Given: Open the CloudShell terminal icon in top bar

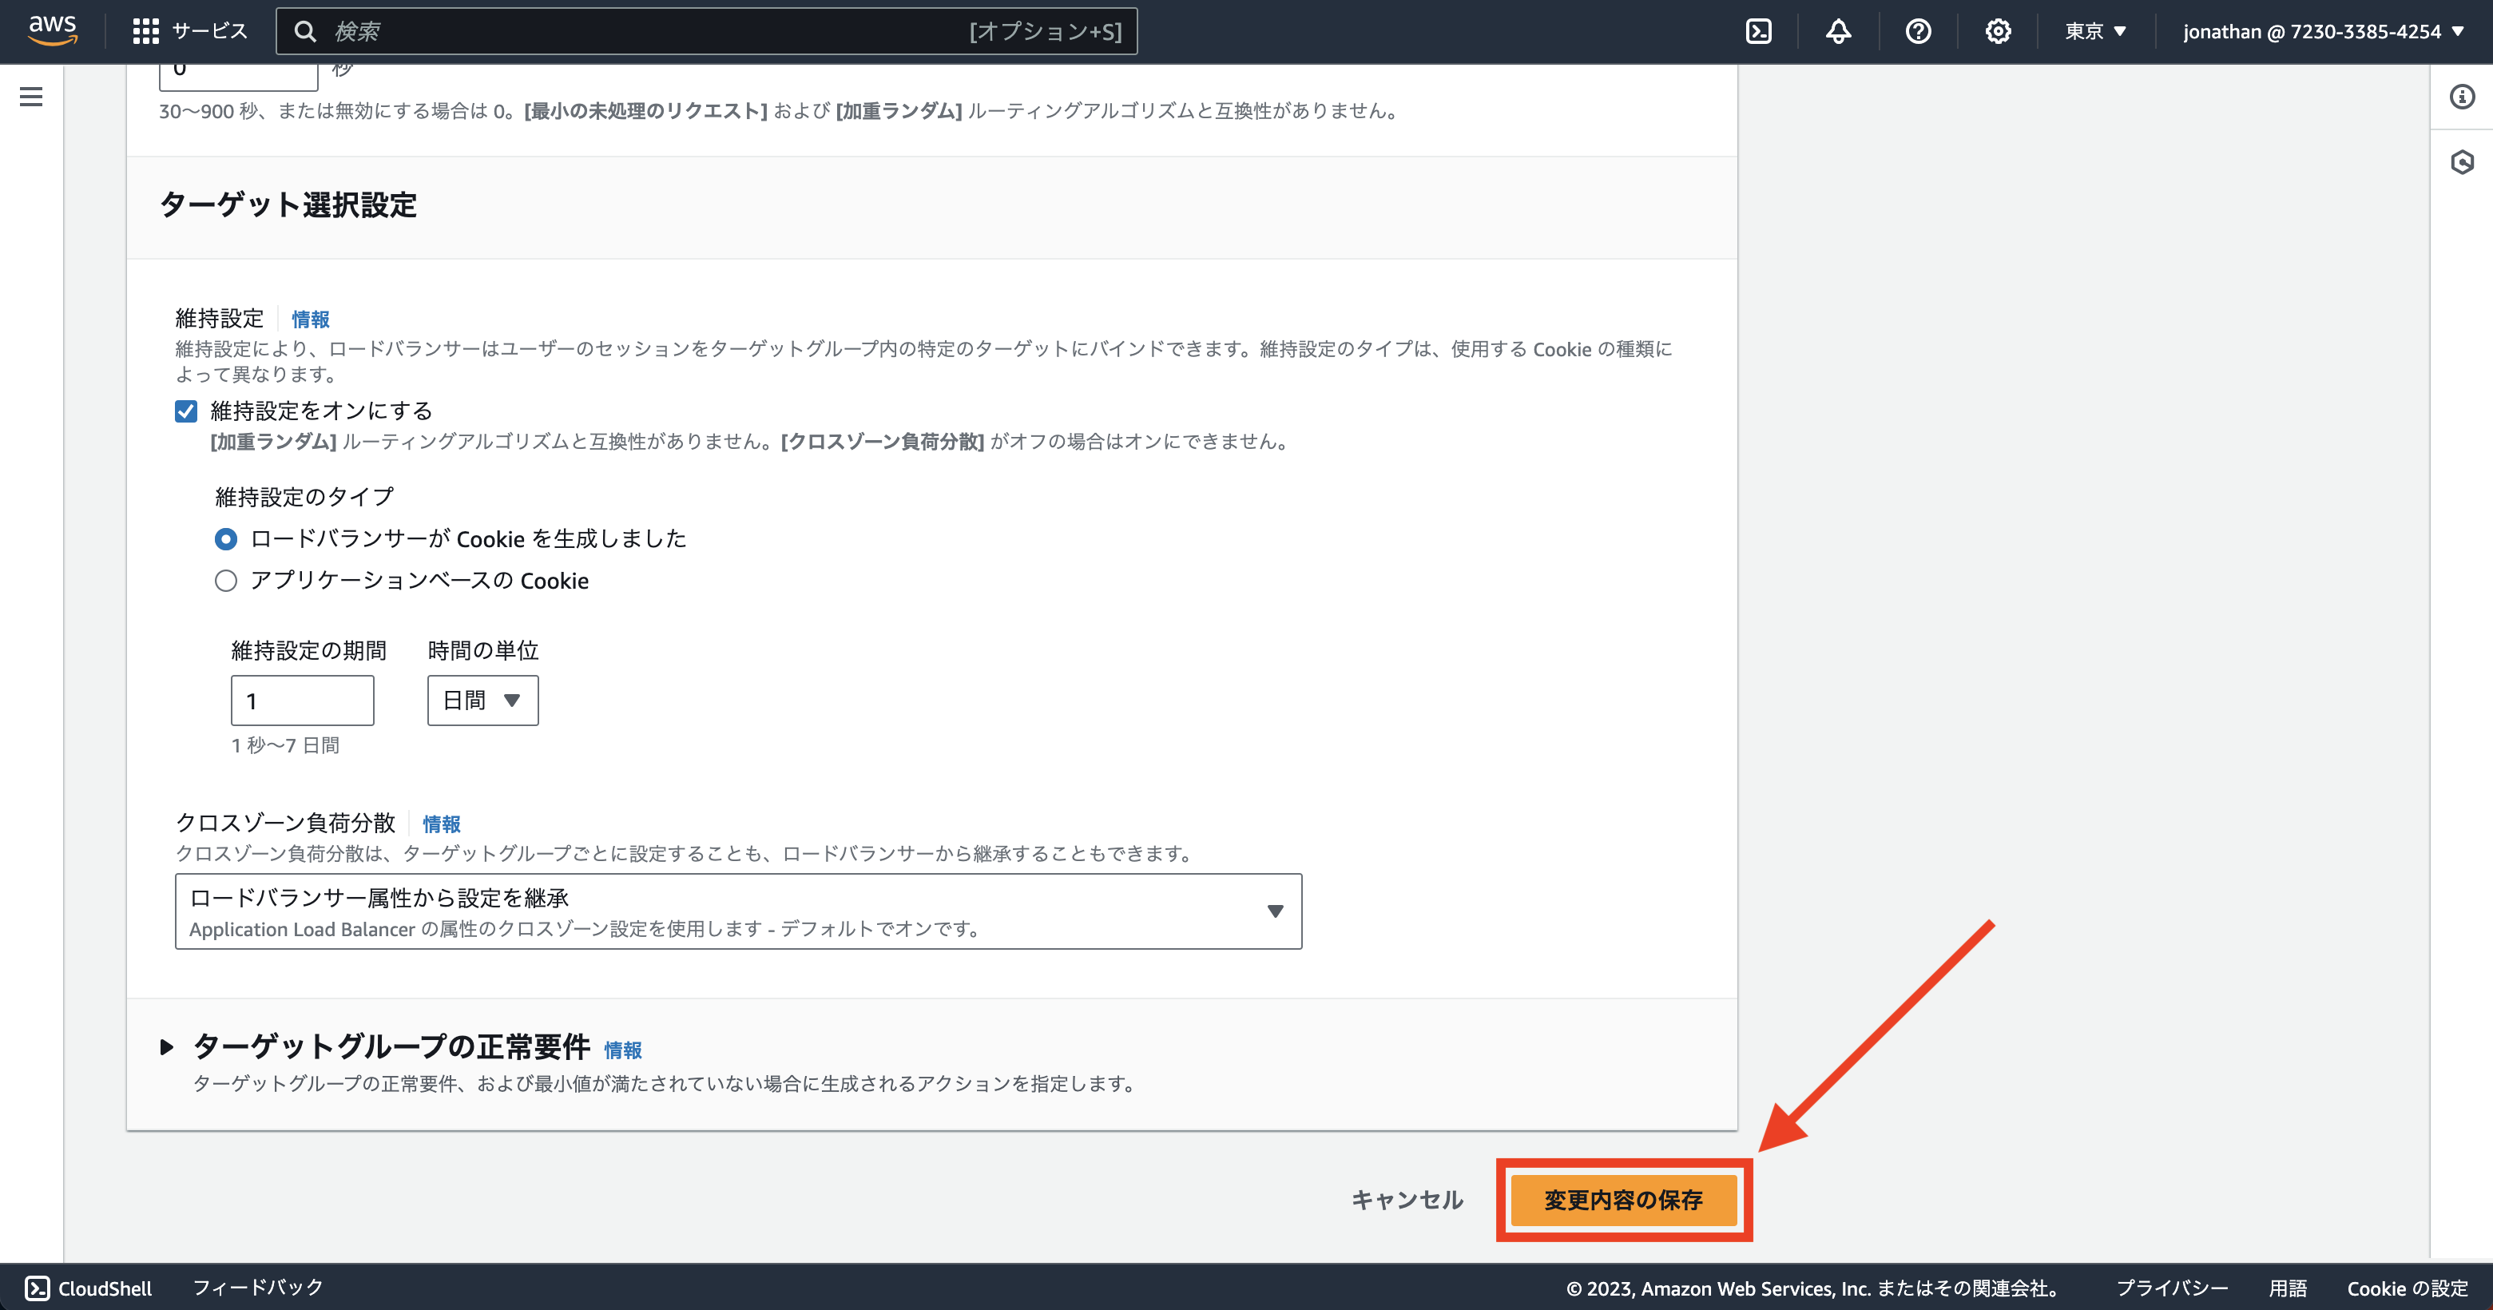Looking at the screenshot, I should tap(1758, 31).
